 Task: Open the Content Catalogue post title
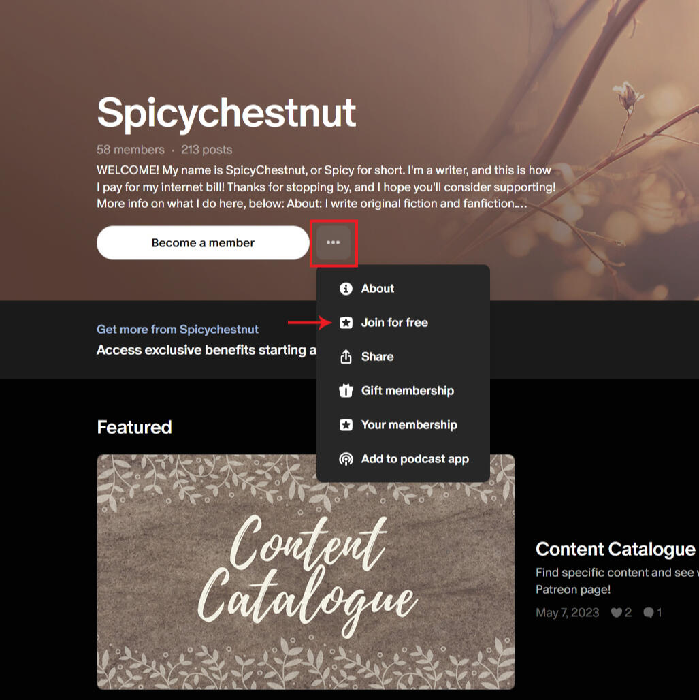(615, 549)
